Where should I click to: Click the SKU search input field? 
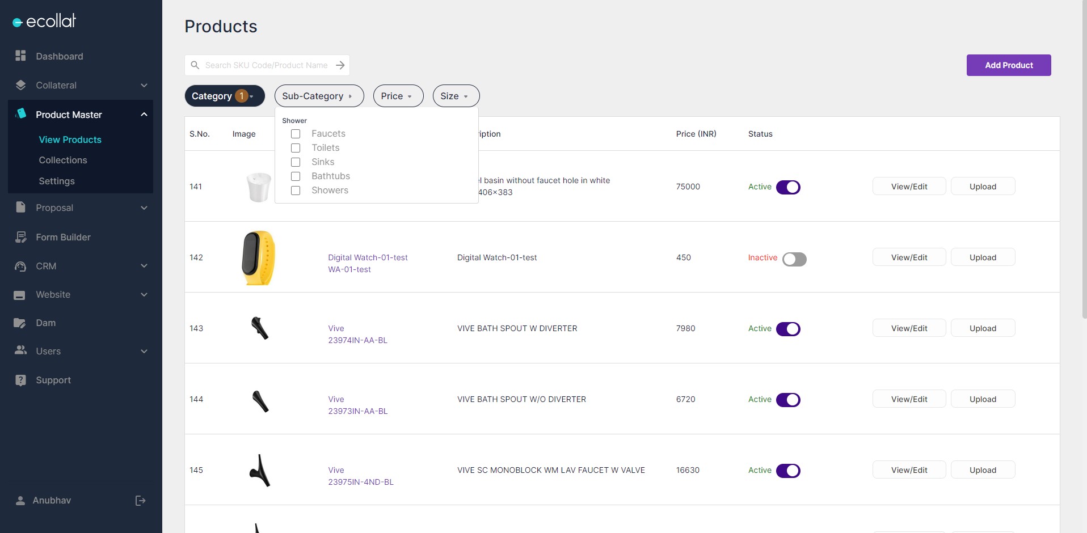[x=266, y=65]
